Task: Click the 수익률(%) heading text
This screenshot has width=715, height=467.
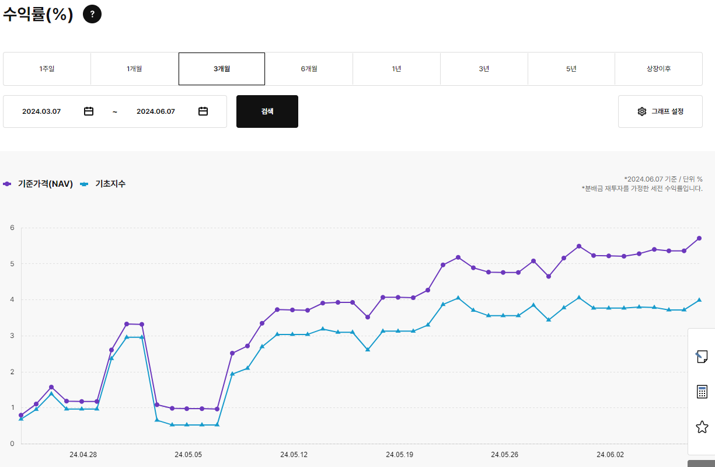Action: click(x=38, y=14)
